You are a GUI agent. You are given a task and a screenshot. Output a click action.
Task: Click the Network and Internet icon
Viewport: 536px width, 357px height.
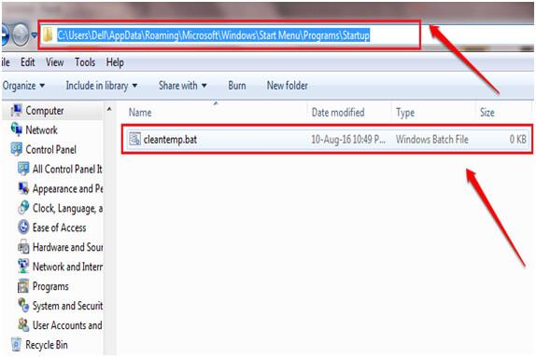(x=23, y=267)
